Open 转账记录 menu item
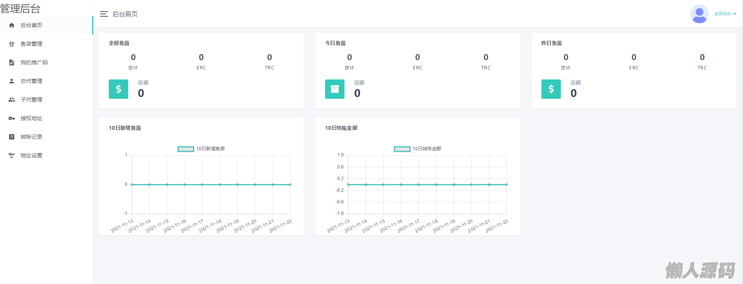The width and height of the screenshot is (743, 284). click(x=31, y=137)
